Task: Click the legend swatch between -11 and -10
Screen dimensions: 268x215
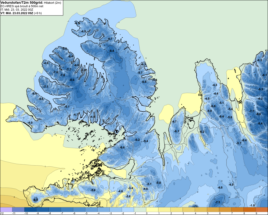Action: pyautogui.click(x=18, y=209)
